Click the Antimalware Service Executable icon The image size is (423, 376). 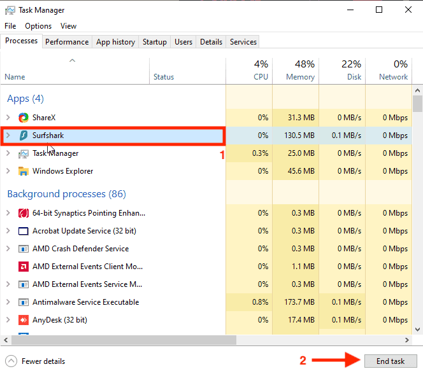click(x=24, y=302)
